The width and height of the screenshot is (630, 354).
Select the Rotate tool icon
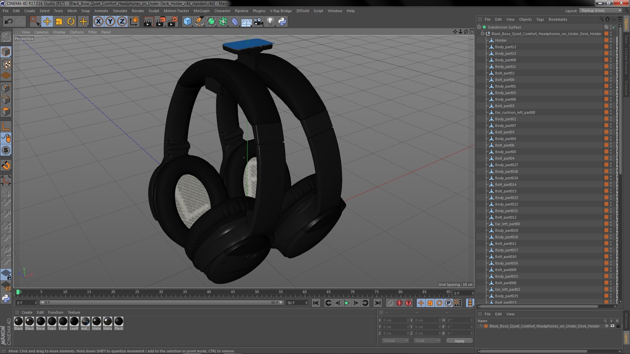71,22
